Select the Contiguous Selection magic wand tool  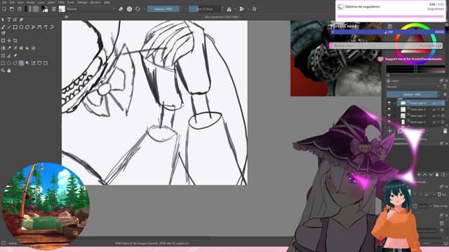pyautogui.click(x=27, y=63)
